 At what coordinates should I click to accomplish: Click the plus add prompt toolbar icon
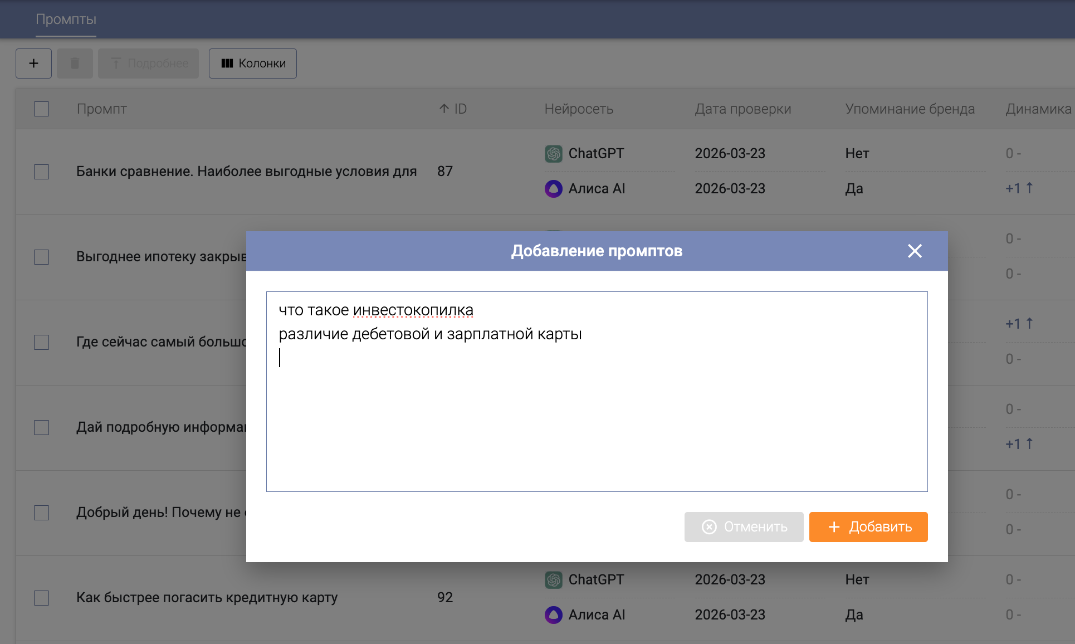click(x=33, y=64)
